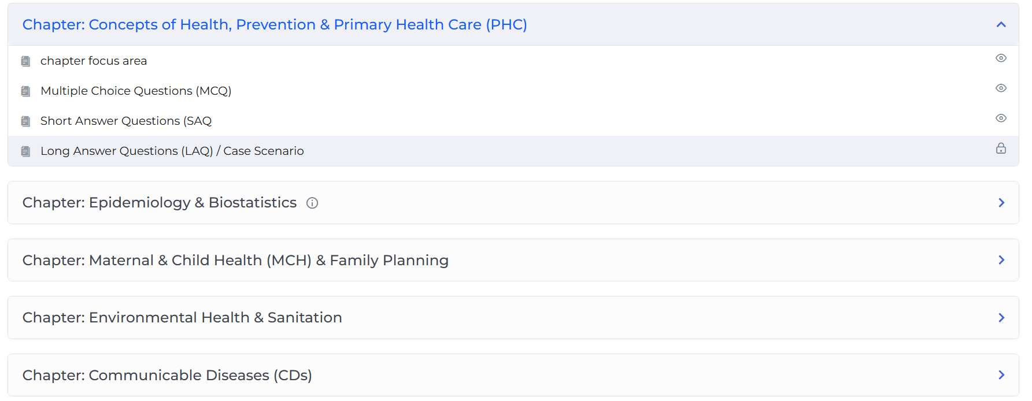Viewport: 1032px width, 401px height.
Task: Click document icon beside Long Answer Questions
Action: 25,151
